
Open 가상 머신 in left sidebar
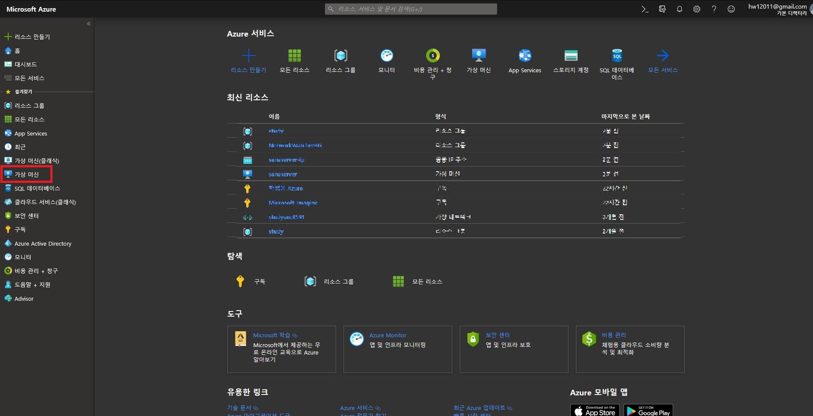[x=22, y=175]
